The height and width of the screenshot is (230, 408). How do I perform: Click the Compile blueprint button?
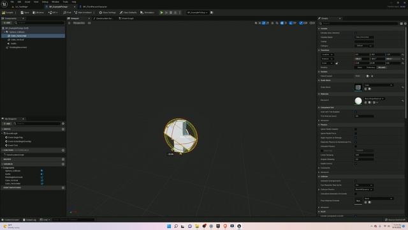click(x=8, y=13)
